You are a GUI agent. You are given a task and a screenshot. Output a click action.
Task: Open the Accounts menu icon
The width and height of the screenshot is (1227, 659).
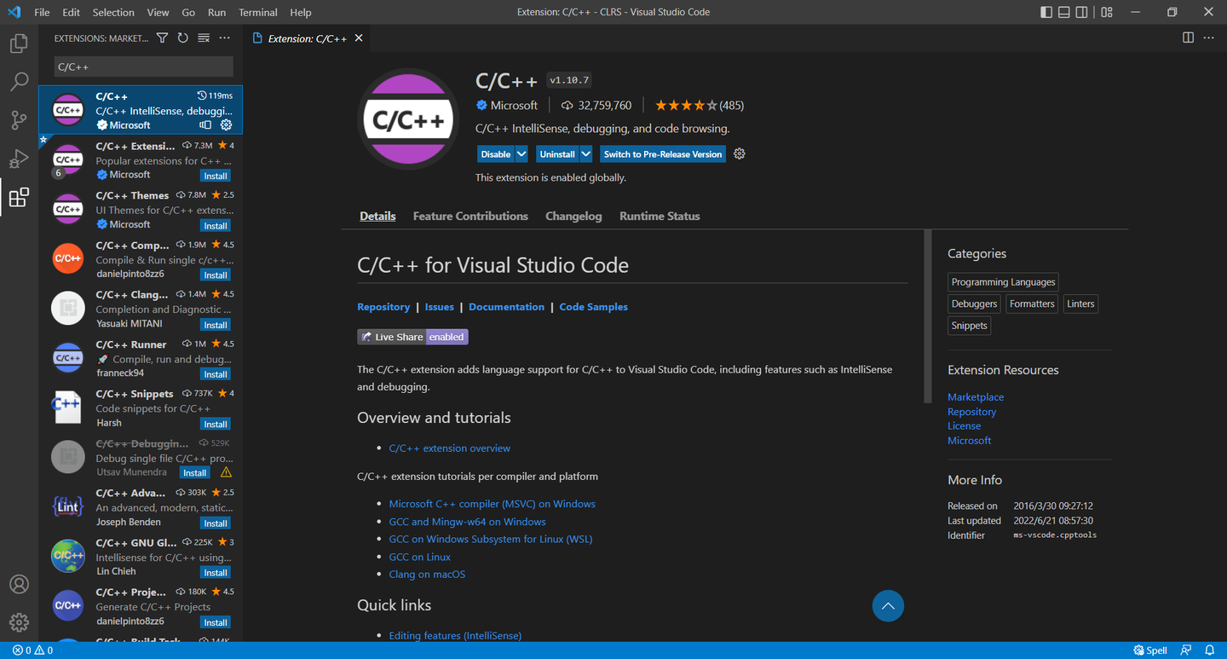click(x=19, y=585)
